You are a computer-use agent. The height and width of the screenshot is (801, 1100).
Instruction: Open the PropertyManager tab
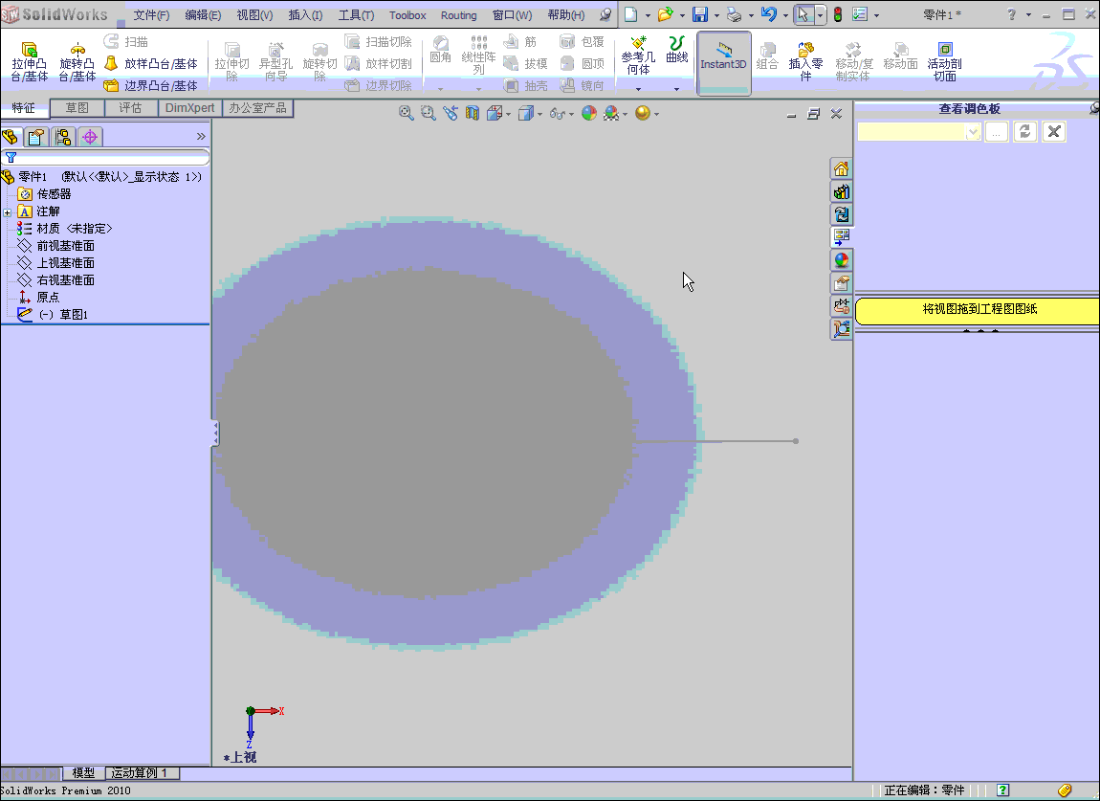point(36,136)
